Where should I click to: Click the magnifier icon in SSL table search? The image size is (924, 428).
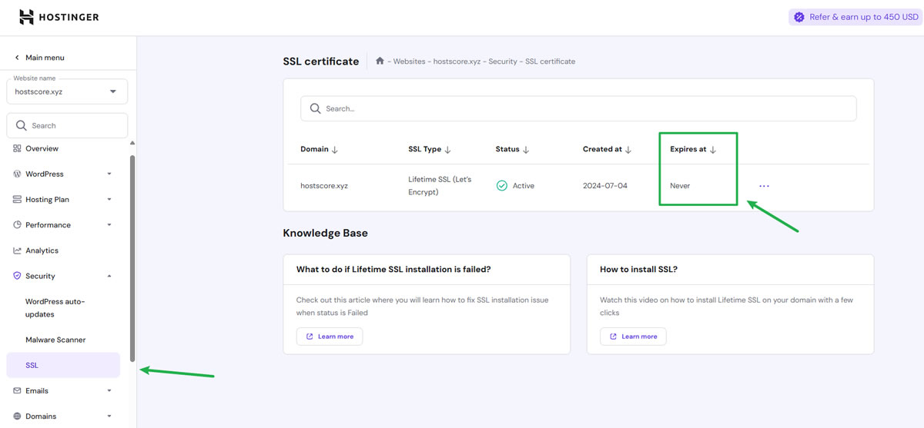coord(315,108)
